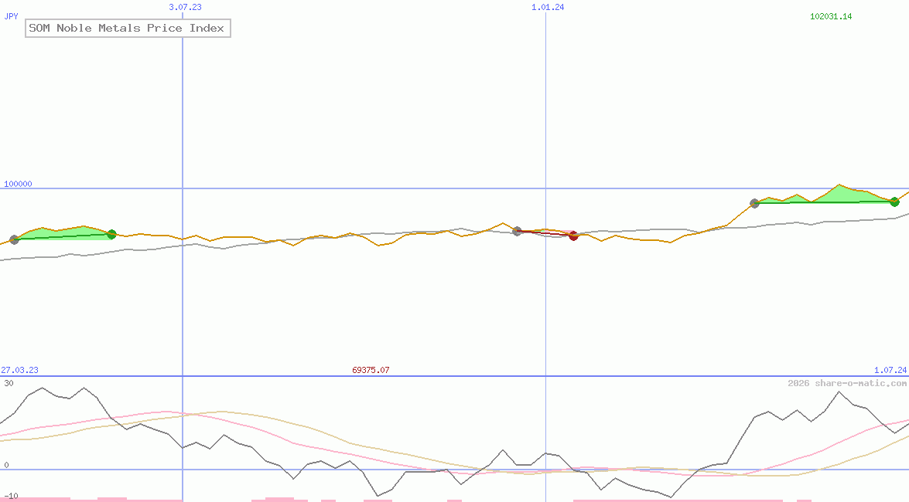Viewport: 909px width, 502px height.
Task: Select the green end dot of the right trend line
Action: point(894,202)
